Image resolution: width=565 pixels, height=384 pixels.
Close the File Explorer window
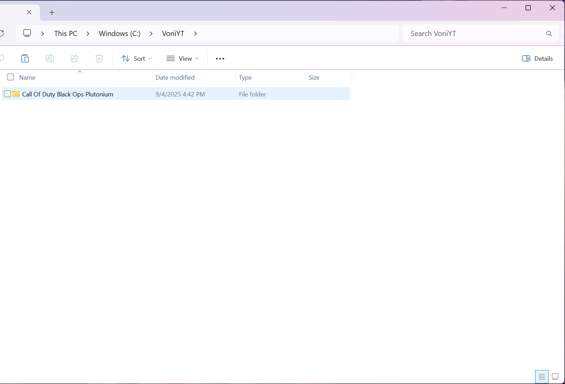click(x=552, y=8)
